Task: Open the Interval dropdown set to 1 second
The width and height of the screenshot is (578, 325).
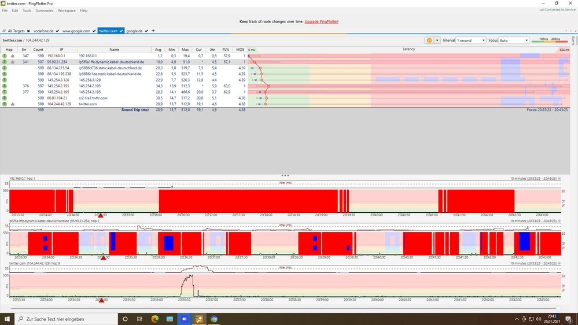Action: 470,40
